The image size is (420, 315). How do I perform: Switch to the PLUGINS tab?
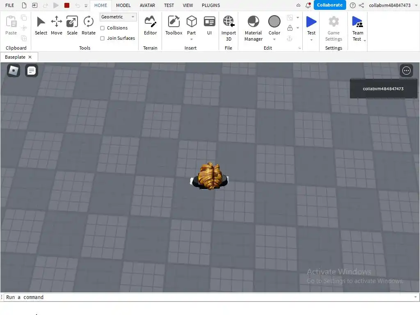[x=211, y=5]
